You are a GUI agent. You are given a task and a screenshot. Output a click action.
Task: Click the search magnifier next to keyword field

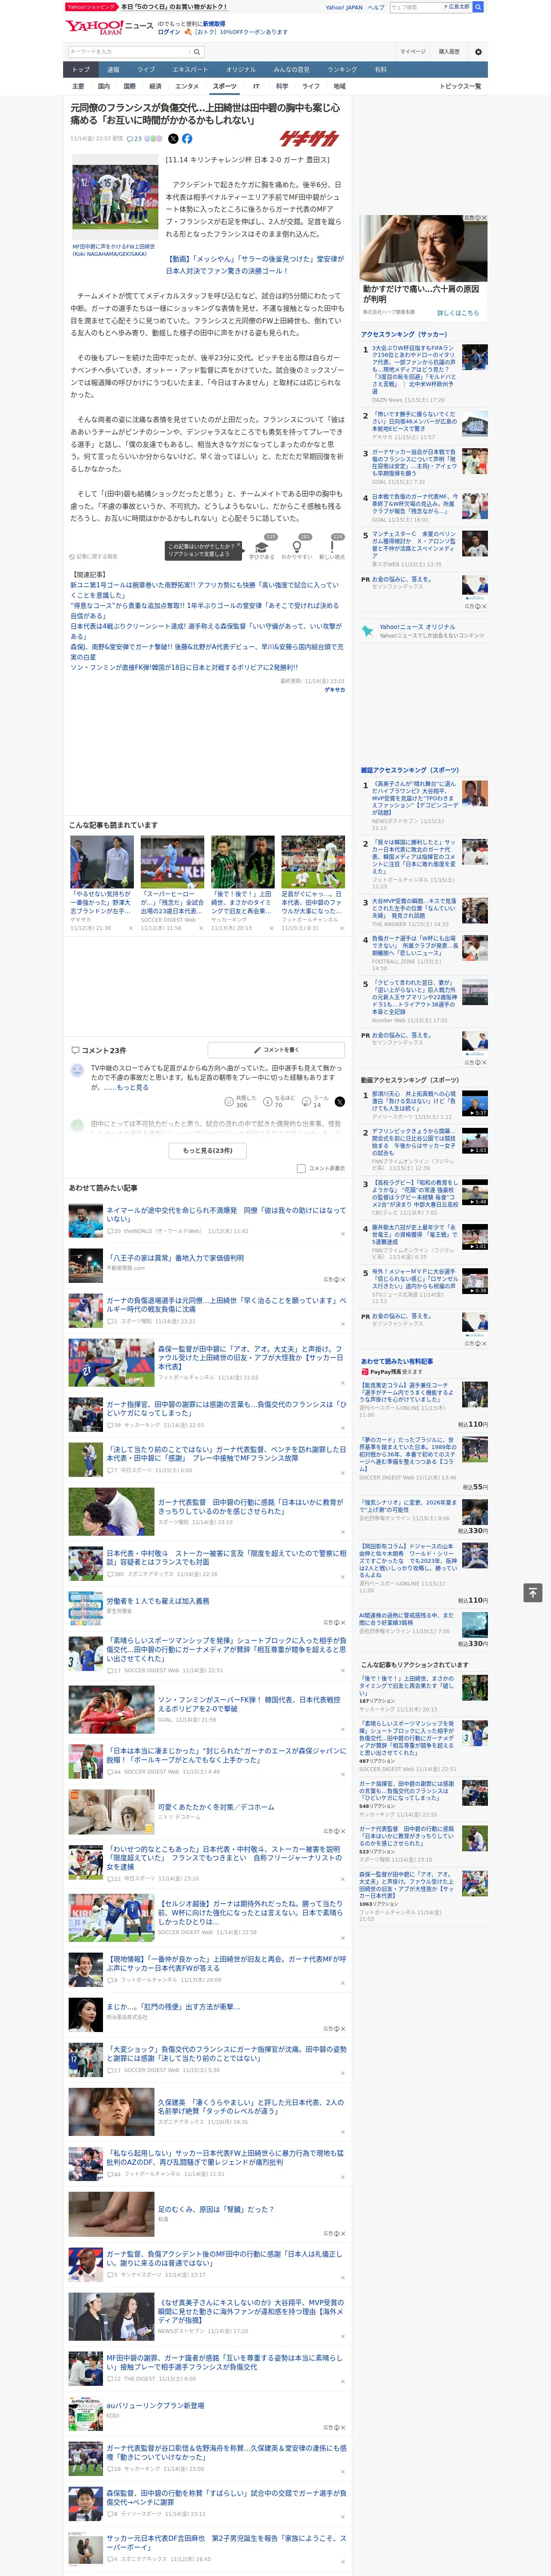click(197, 51)
